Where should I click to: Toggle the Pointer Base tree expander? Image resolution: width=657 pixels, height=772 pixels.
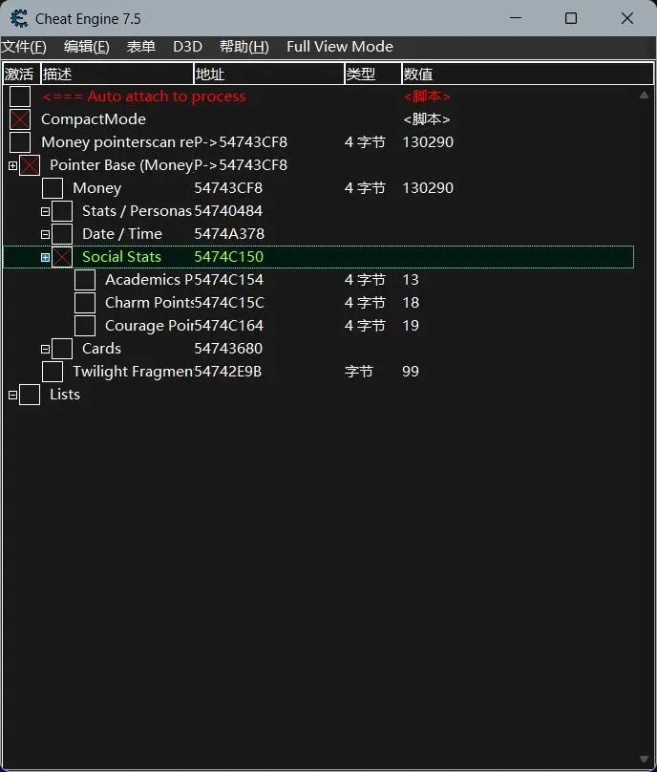(x=12, y=166)
